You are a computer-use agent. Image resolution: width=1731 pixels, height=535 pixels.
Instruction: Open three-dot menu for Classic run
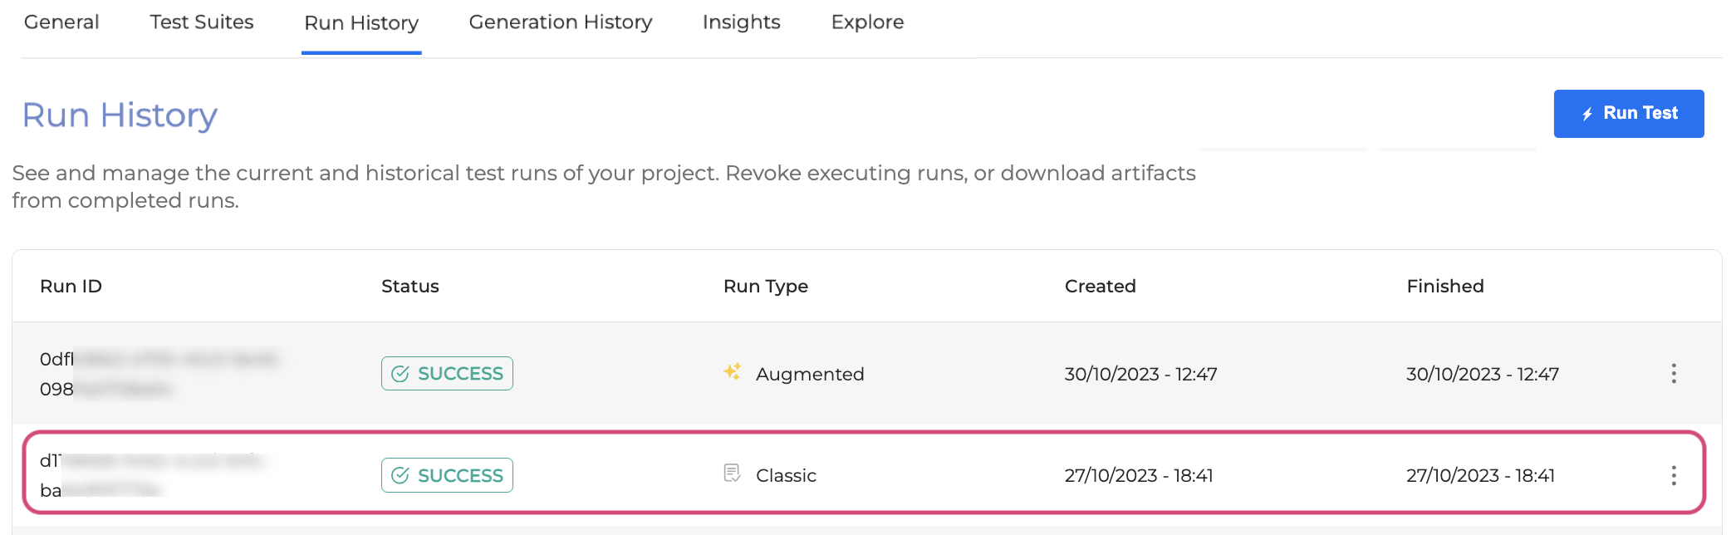point(1674,475)
